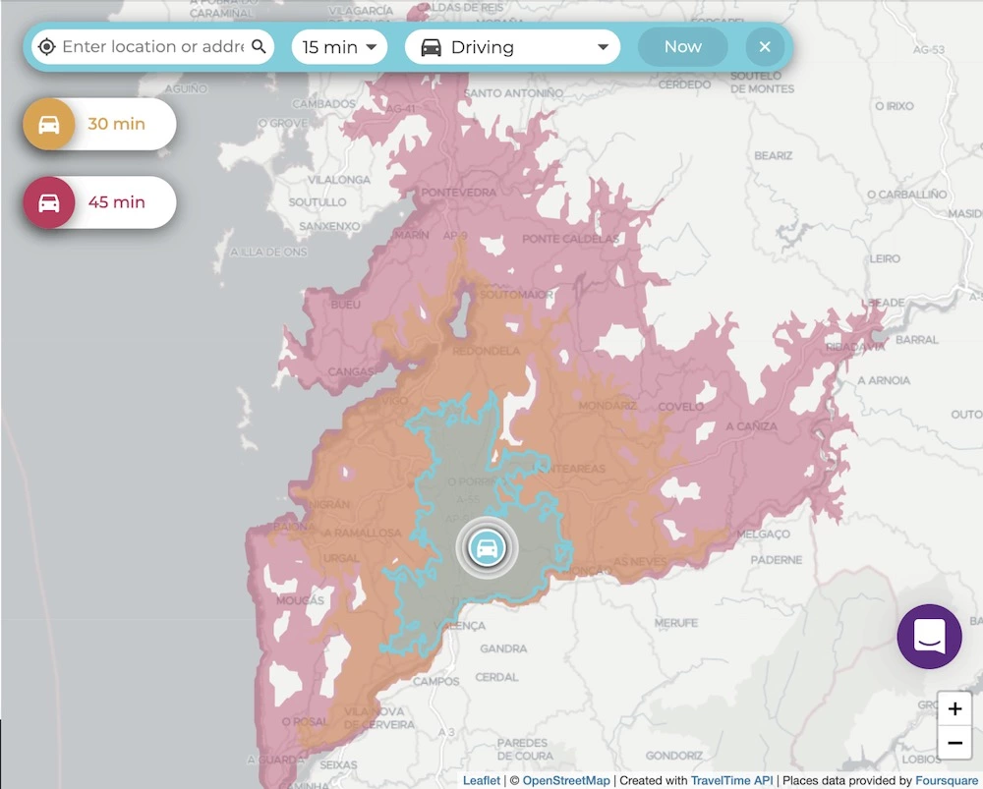Toggle the 45 min travel time layer
The image size is (983, 789).
117,202
